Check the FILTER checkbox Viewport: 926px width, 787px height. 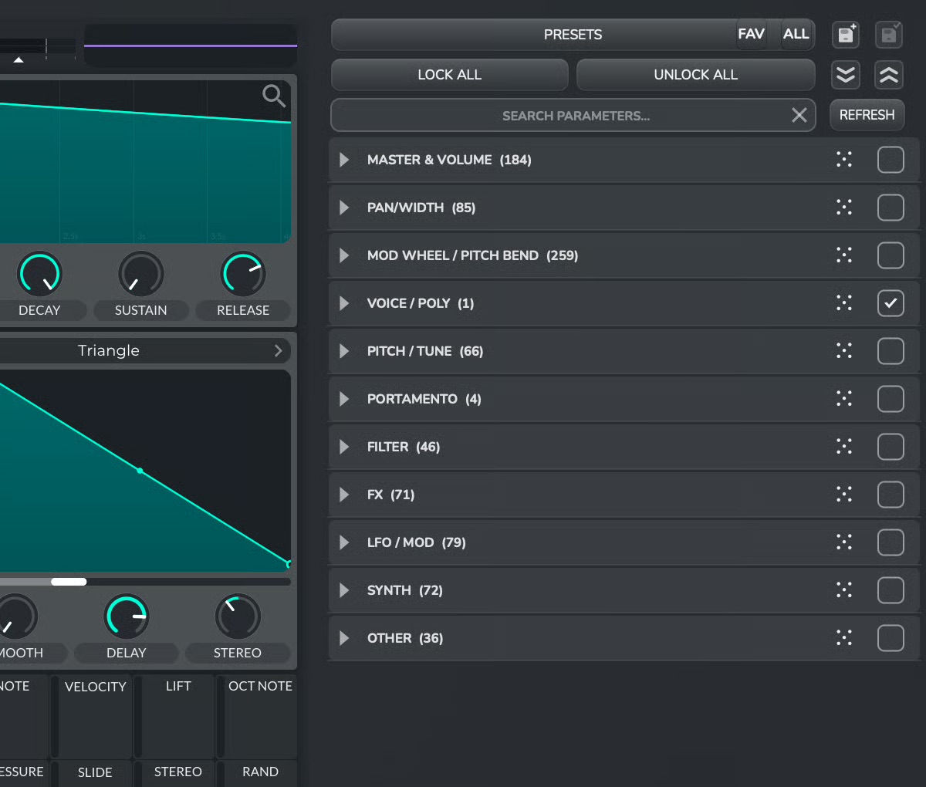(x=891, y=447)
